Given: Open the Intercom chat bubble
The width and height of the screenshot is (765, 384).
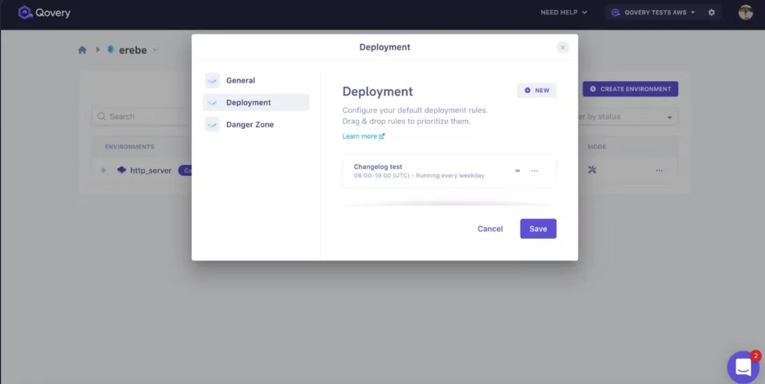Looking at the screenshot, I should click(743, 366).
